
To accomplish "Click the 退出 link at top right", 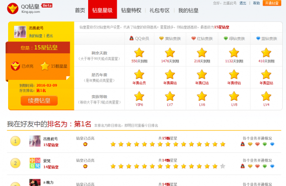I will point(243,3).
